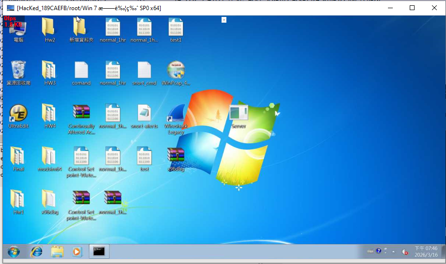
Task: Select the Recycle Bin icon
Action: point(18,70)
